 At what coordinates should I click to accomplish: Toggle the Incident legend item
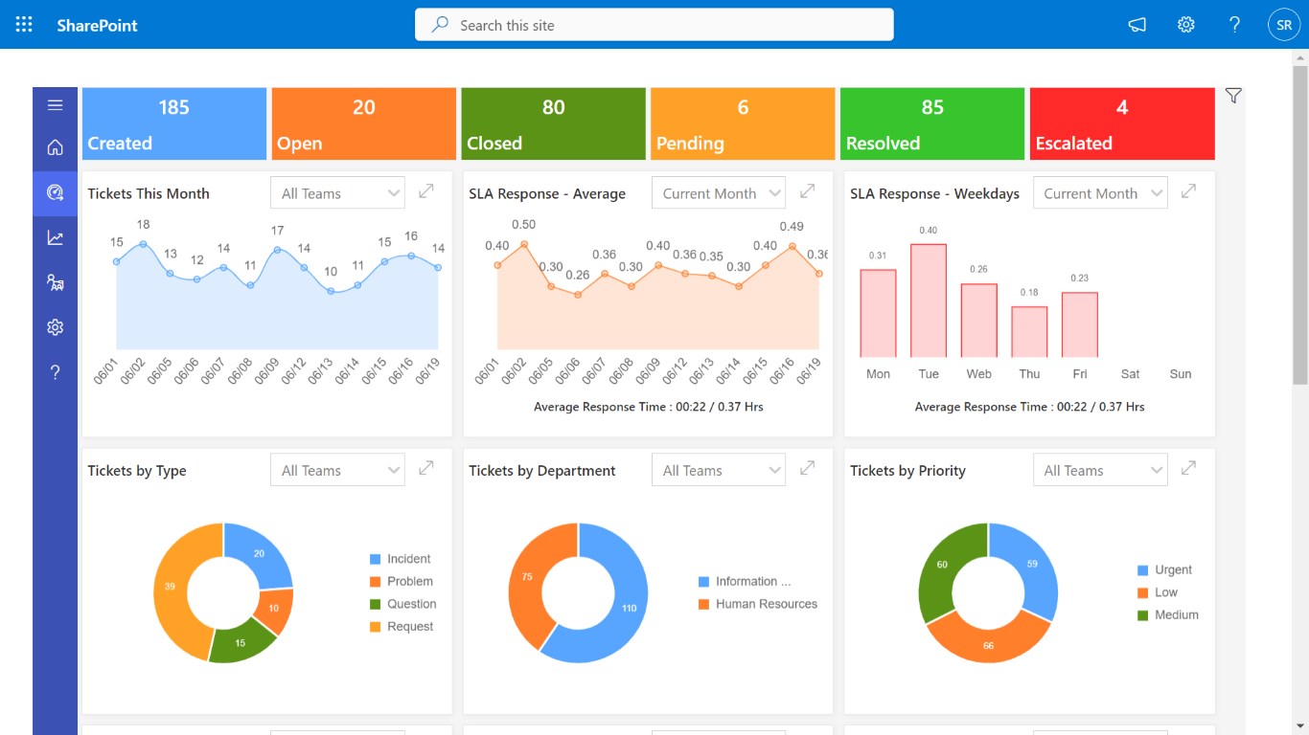(400, 559)
